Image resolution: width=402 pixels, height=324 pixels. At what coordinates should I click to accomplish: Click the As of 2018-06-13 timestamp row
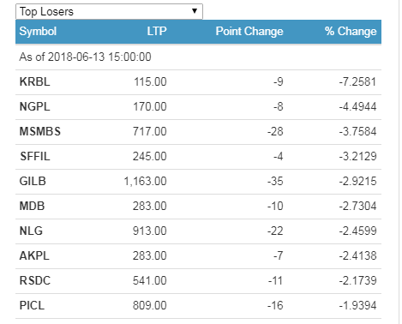tap(198, 57)
